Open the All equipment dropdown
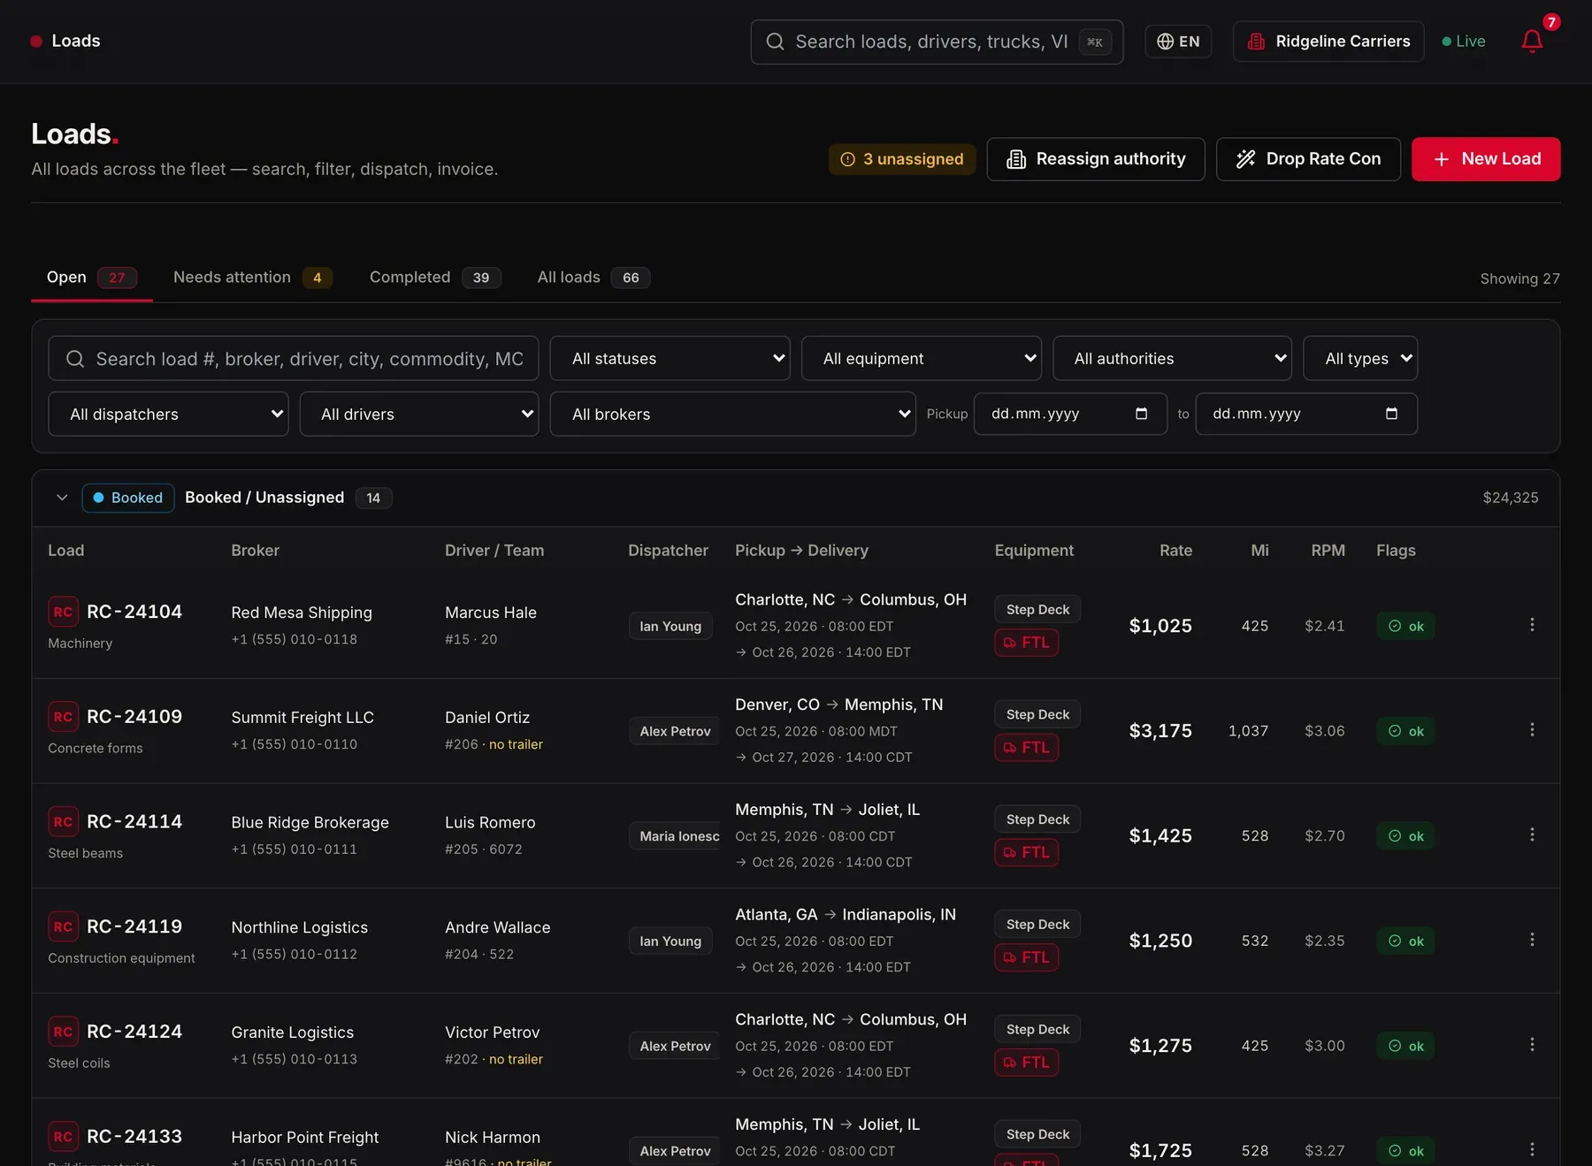 pos(921,359)
